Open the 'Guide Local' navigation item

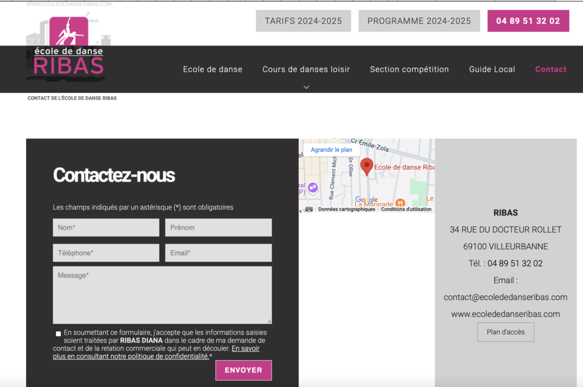click(x=492, y=69)
